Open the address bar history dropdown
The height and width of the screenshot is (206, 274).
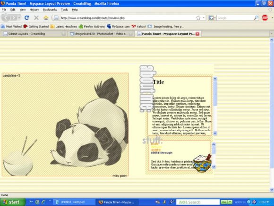(204, 18)
